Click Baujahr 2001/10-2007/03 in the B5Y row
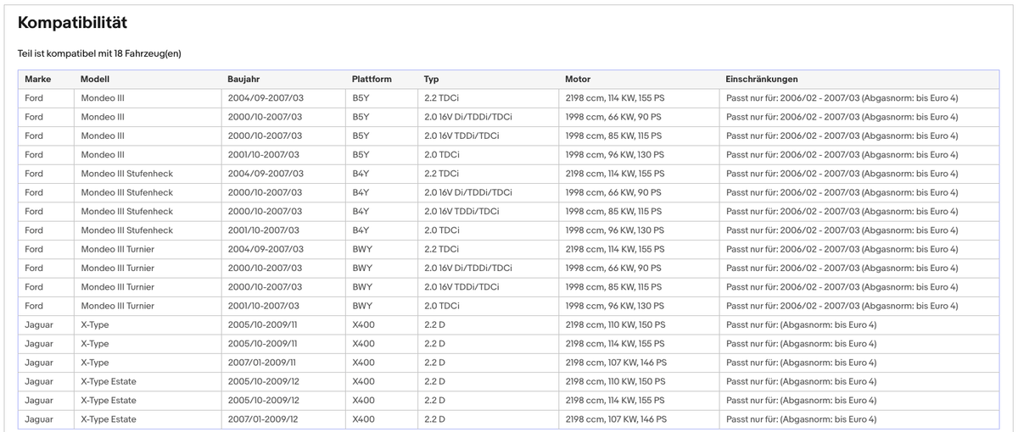Image resolution: width=1018 pixels, height=432 pixels. click(x=264, y=155)
